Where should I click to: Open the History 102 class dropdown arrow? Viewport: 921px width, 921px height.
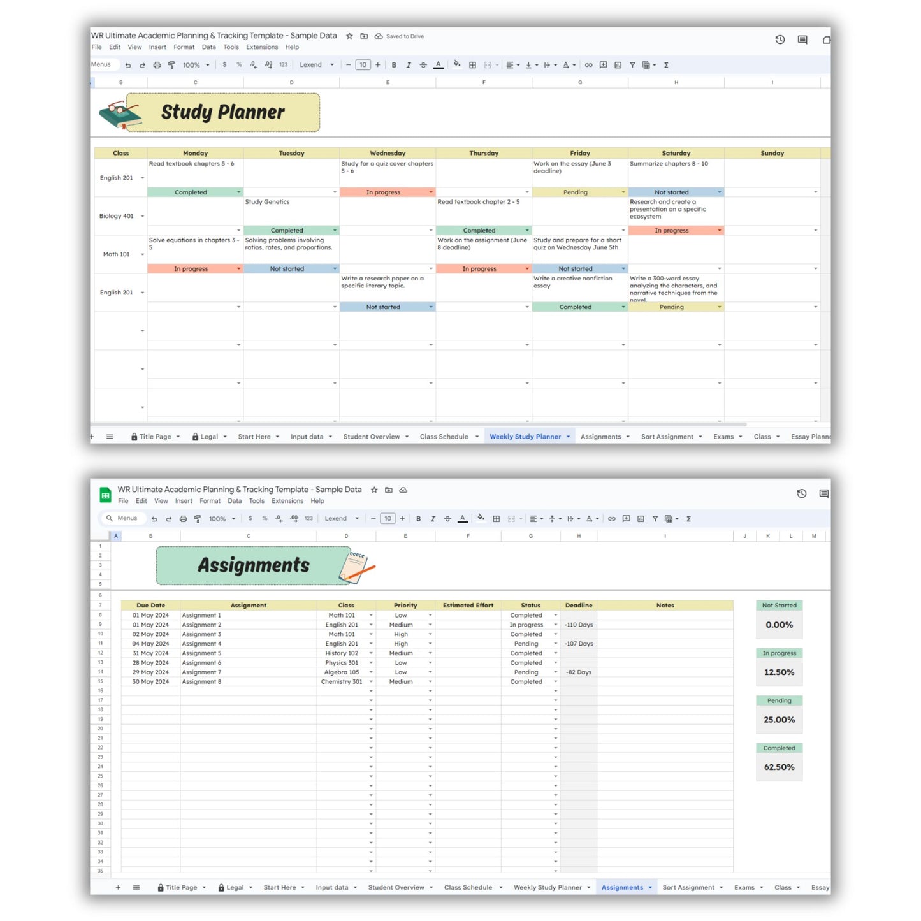click(x=371, y=653)
